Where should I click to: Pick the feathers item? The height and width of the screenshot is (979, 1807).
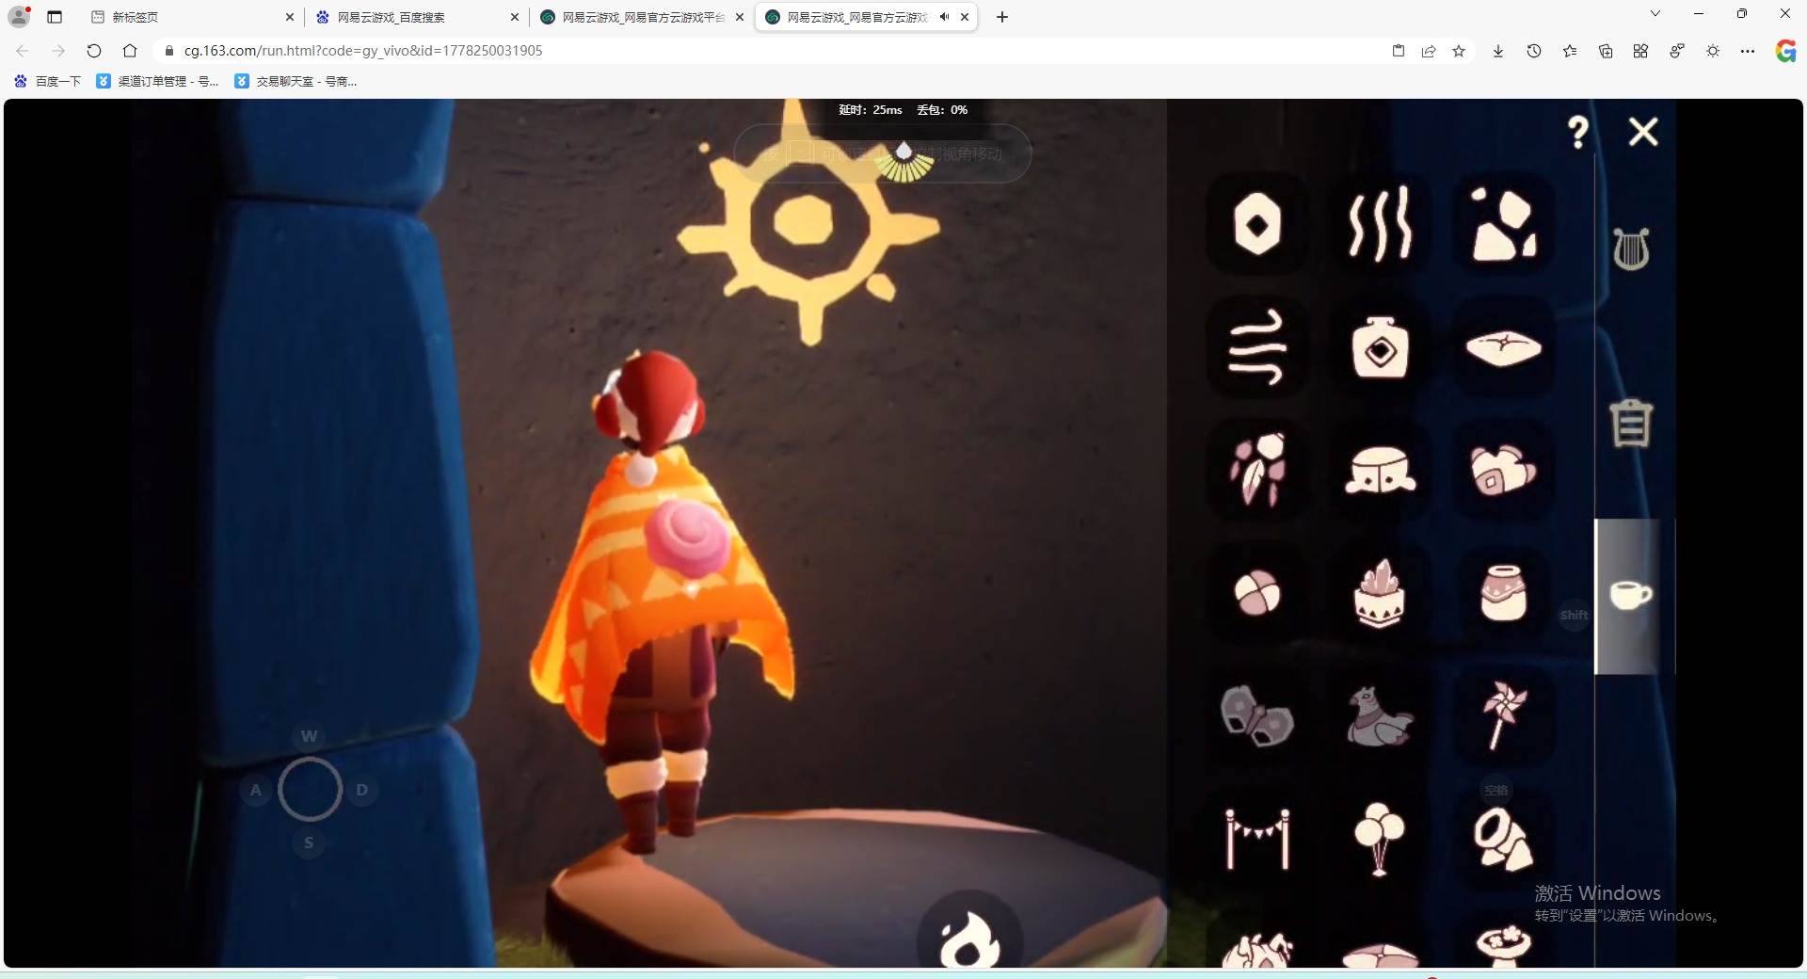(1257, 470)
